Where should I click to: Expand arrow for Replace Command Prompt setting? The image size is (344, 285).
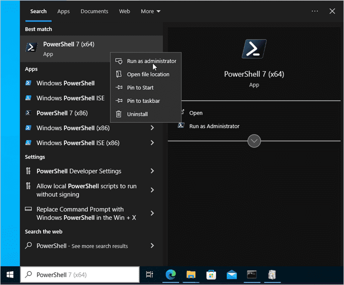click(x=152, y=213)
